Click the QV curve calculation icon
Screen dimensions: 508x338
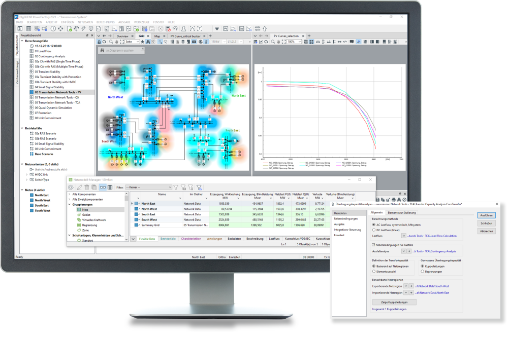(241, 29)
